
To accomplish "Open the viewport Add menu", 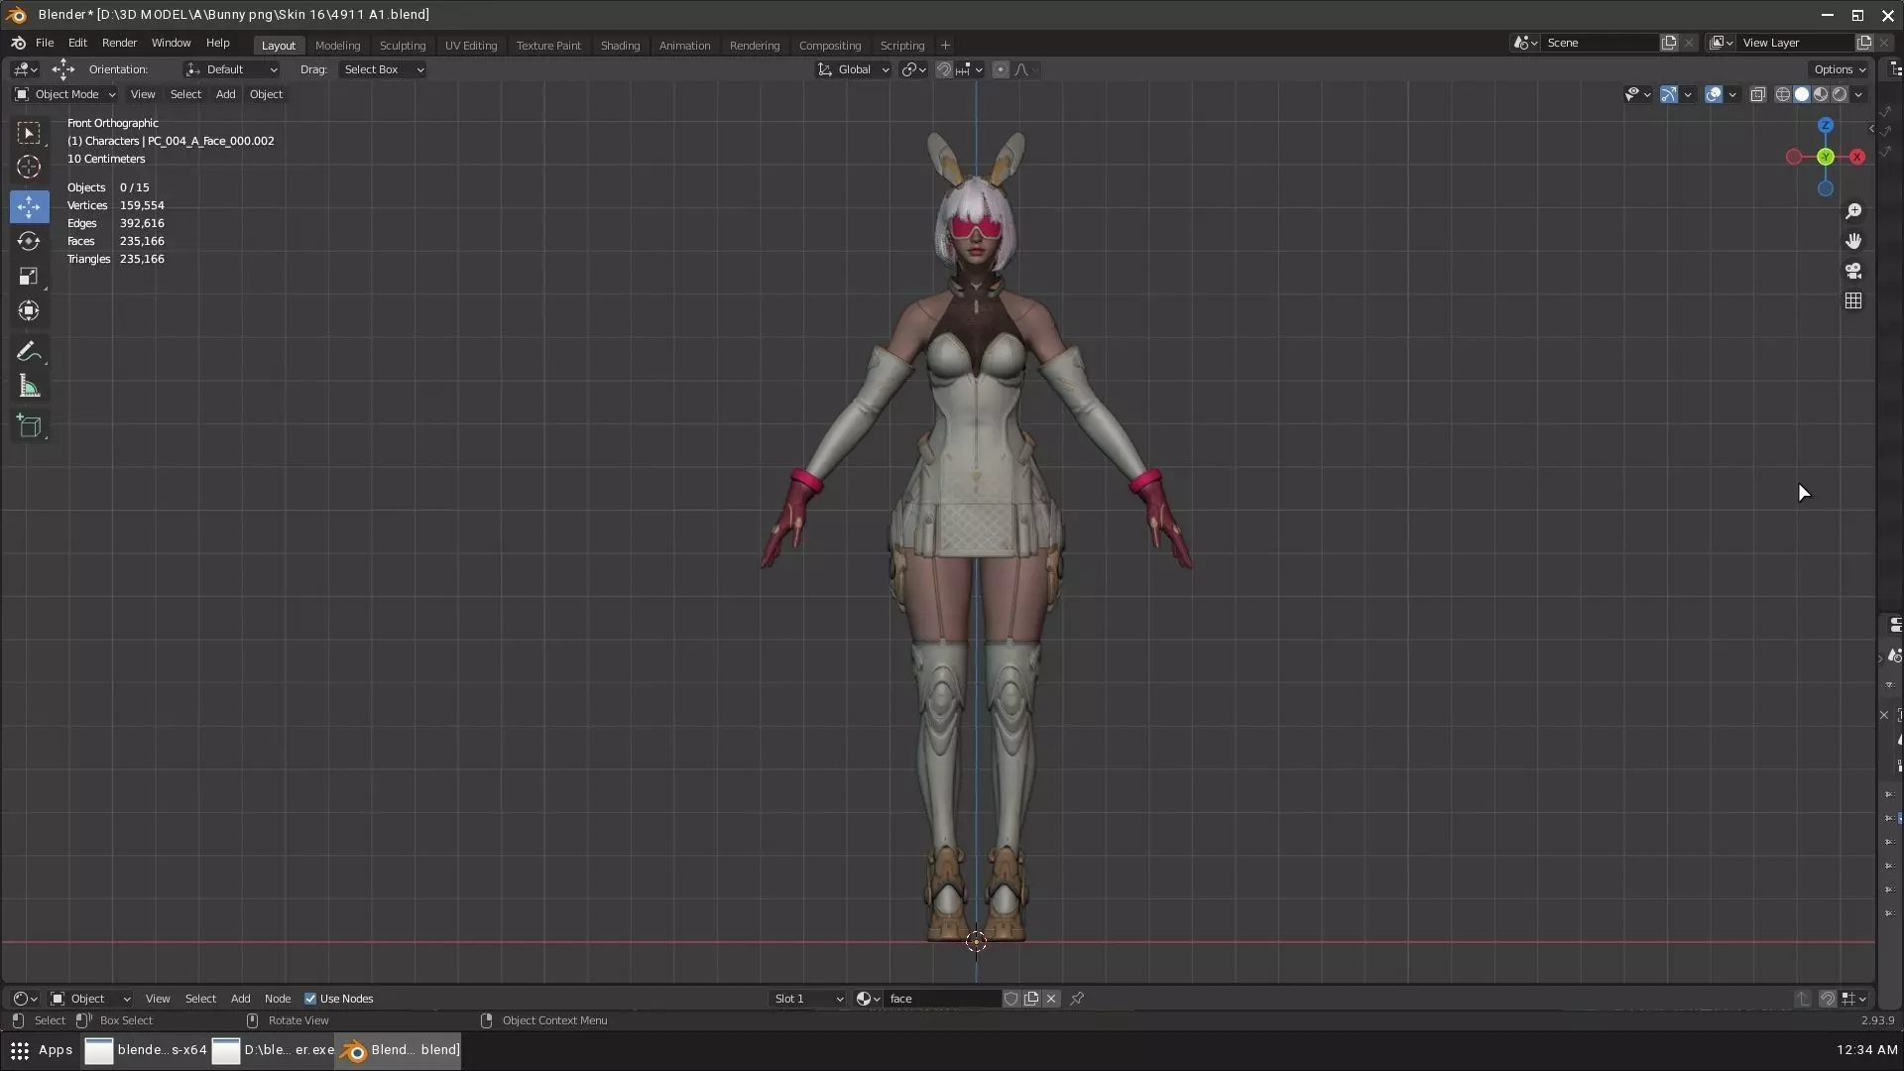I will pos(225,94).
